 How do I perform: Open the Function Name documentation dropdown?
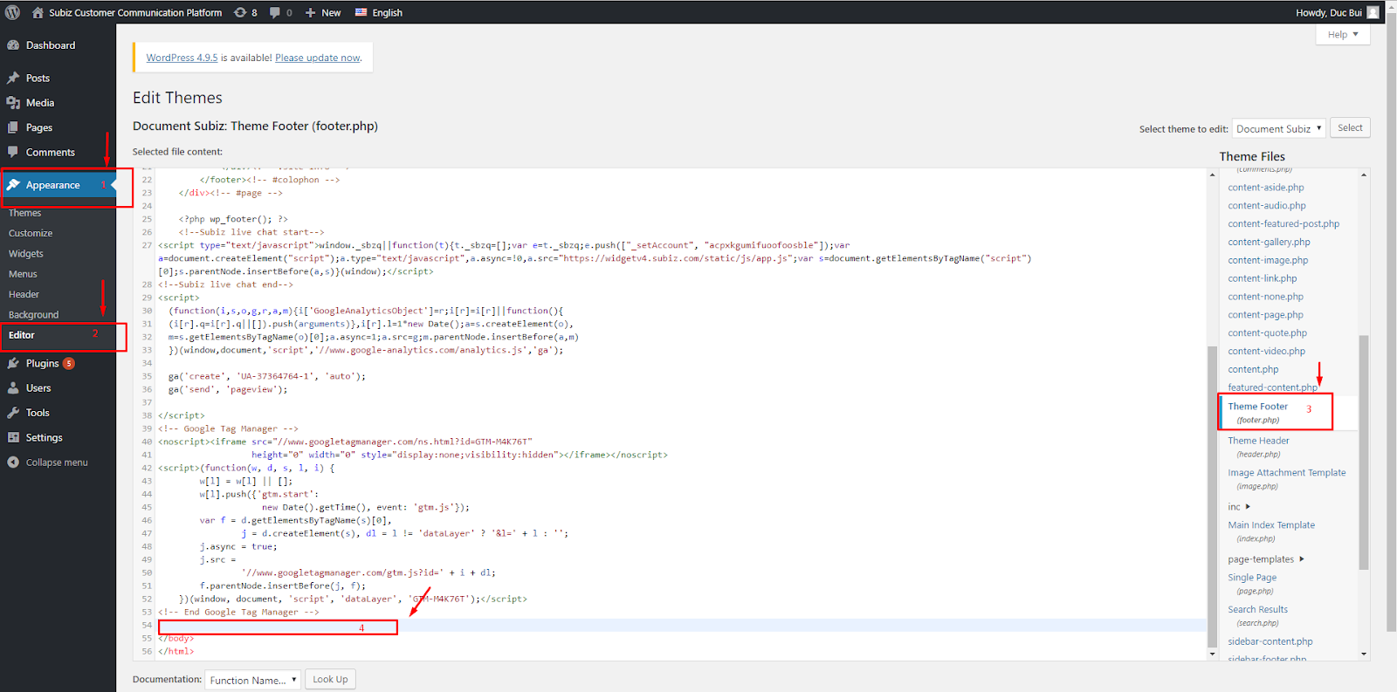253,680
